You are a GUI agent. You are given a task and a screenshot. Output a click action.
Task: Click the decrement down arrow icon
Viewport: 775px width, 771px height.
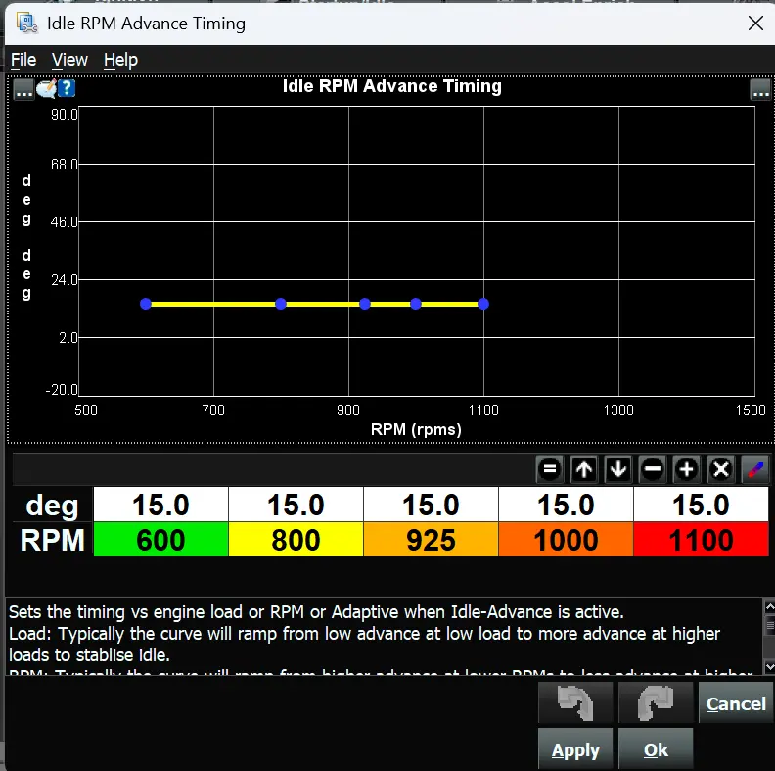617,468
